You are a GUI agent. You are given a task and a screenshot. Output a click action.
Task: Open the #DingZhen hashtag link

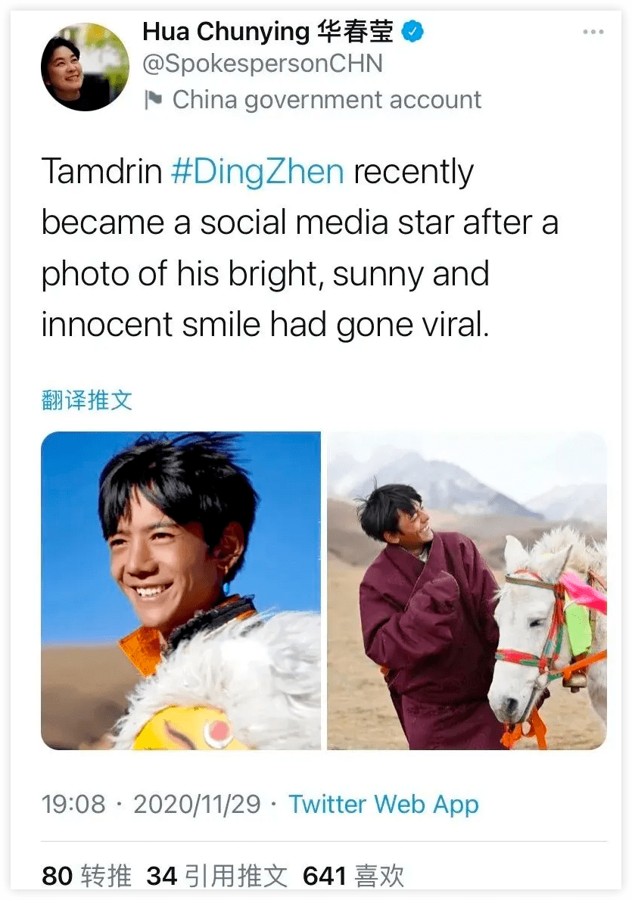coord(258,172)
